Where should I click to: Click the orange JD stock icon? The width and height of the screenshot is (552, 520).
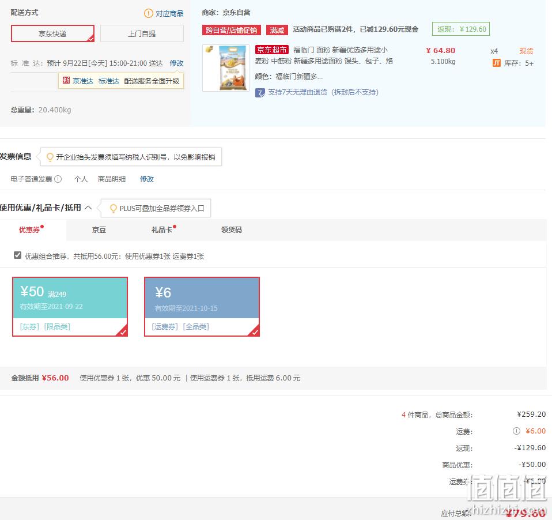coord(496,63)
